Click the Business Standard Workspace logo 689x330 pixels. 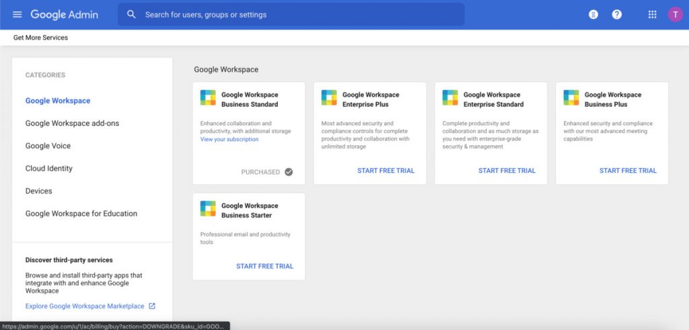coord(208,97)
